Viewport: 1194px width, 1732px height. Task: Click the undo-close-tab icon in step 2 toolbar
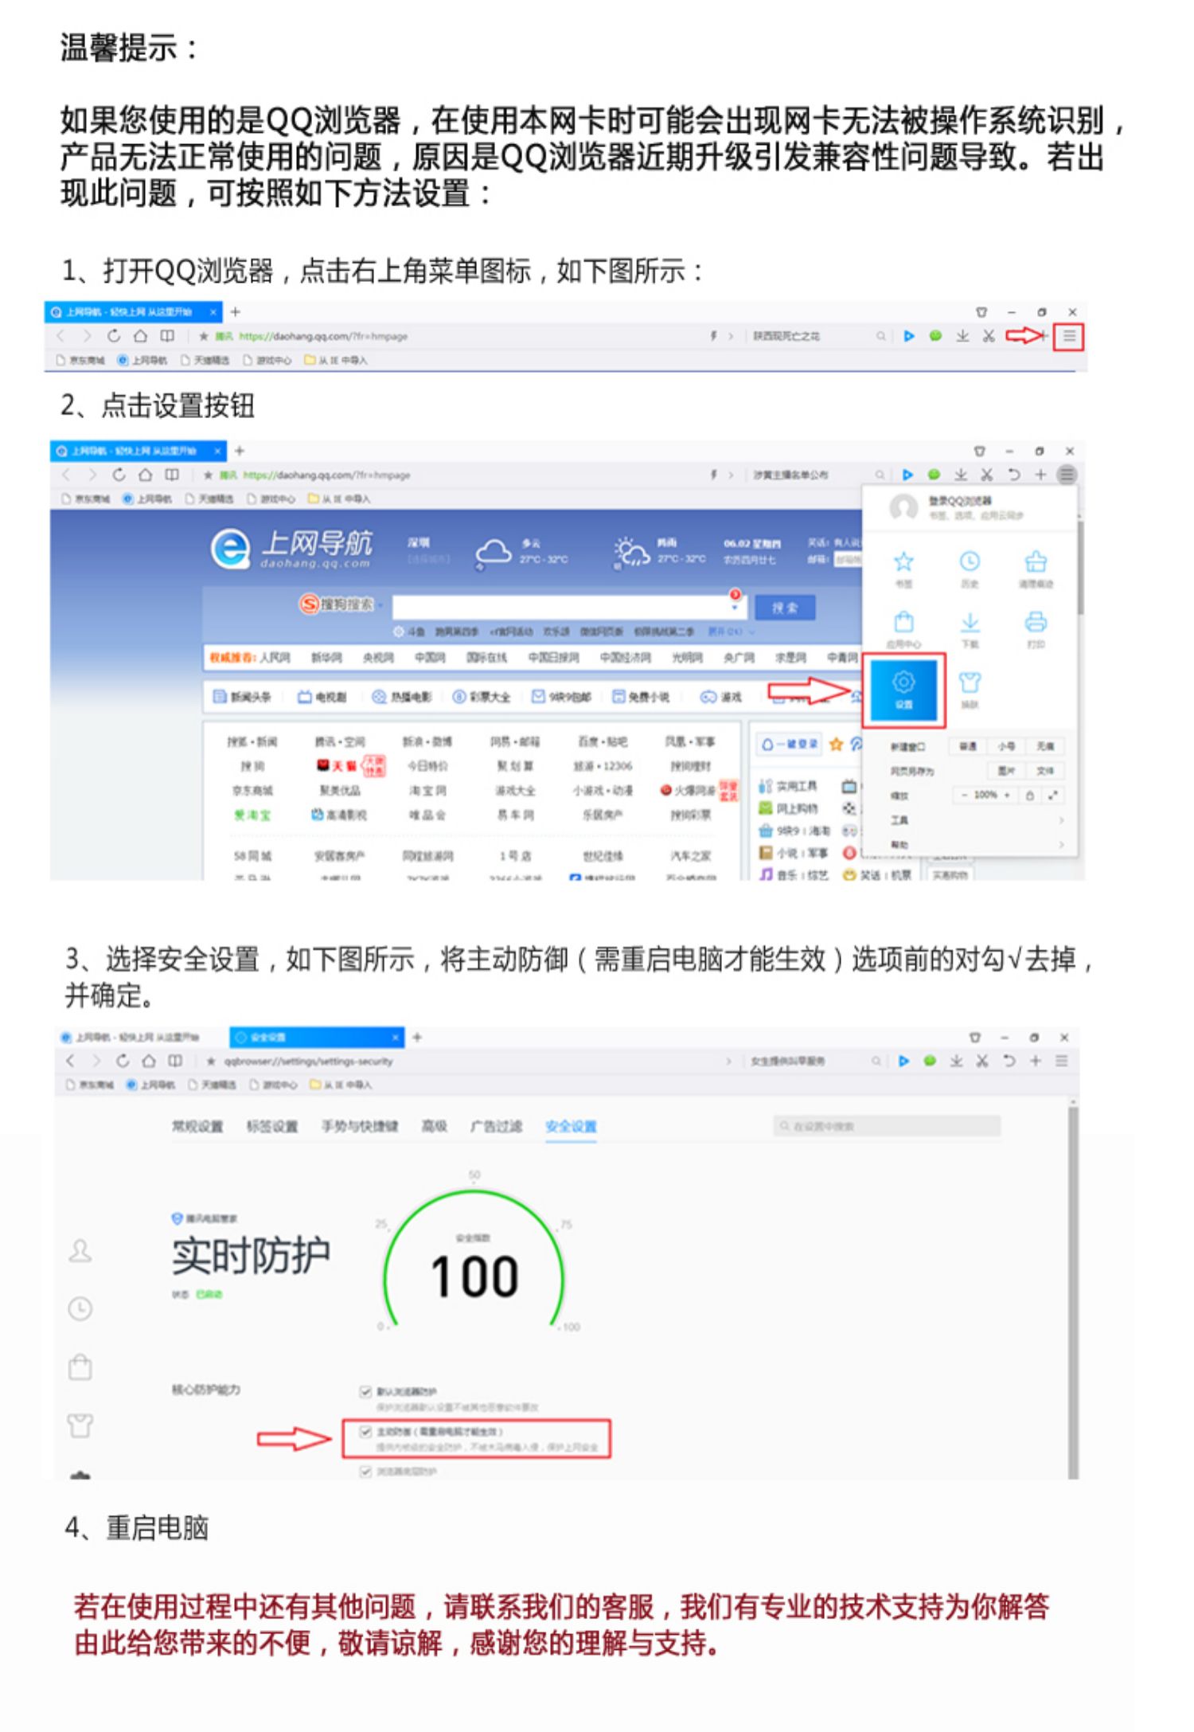(1013, 475)
